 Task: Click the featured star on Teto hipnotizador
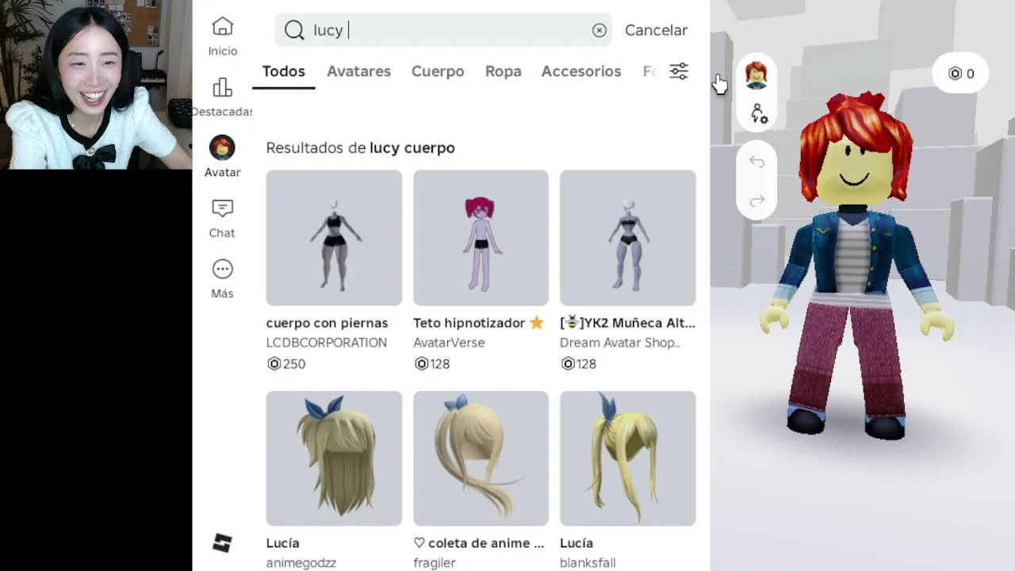click(537, 323)
